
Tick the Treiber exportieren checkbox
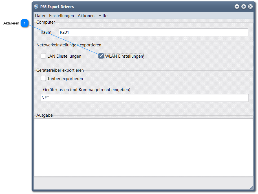tap(43, 79)
